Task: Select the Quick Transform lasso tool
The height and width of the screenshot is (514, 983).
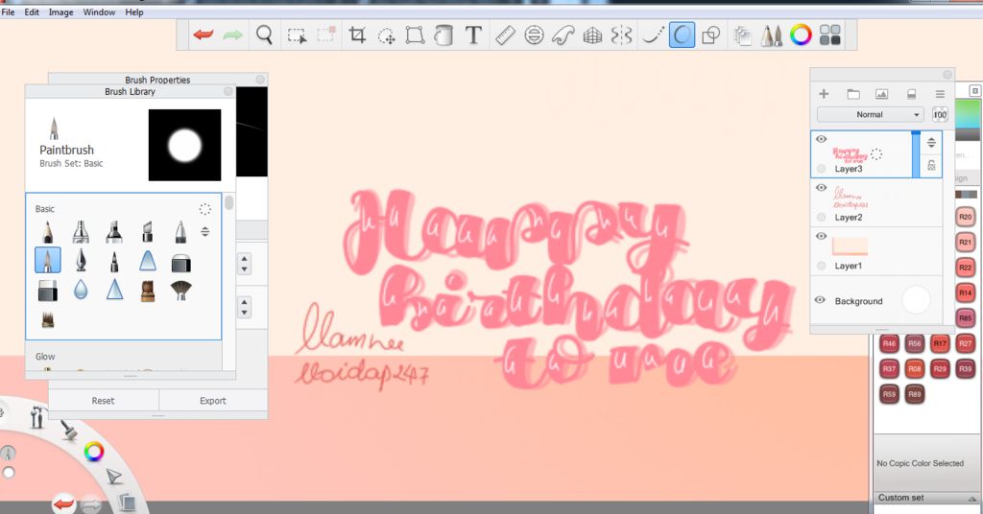Action: (x=386, y=36)
